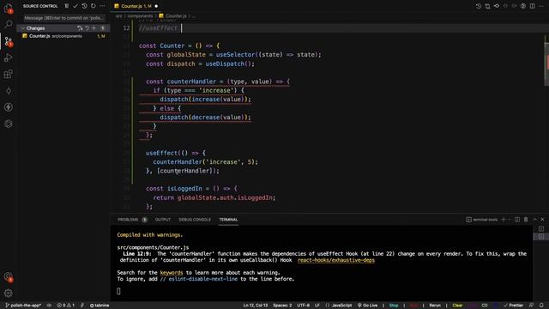Split the editor right

click(532, 6)
